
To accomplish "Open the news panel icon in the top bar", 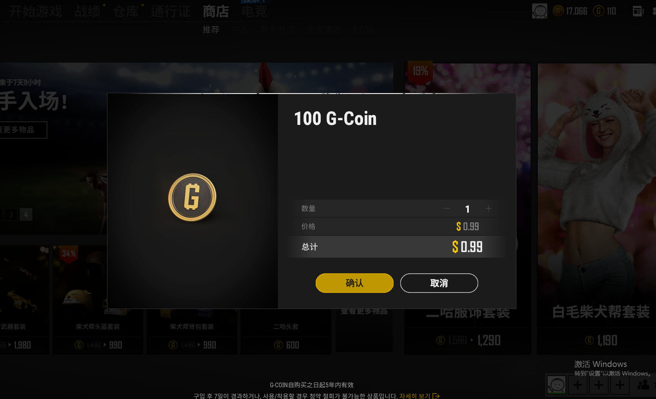I will pos(638,11).
